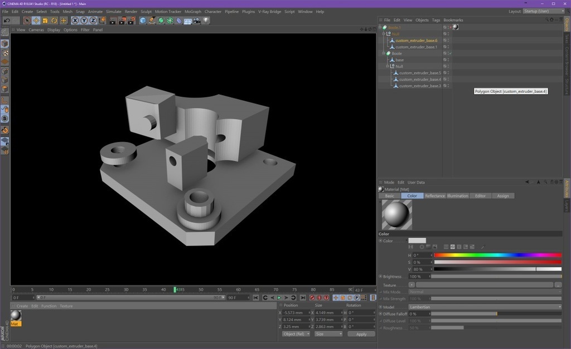Open the Size dropdown in coordinates panel
The width and height of the screenshot is (571, 349).
click(x=328, y=334)
